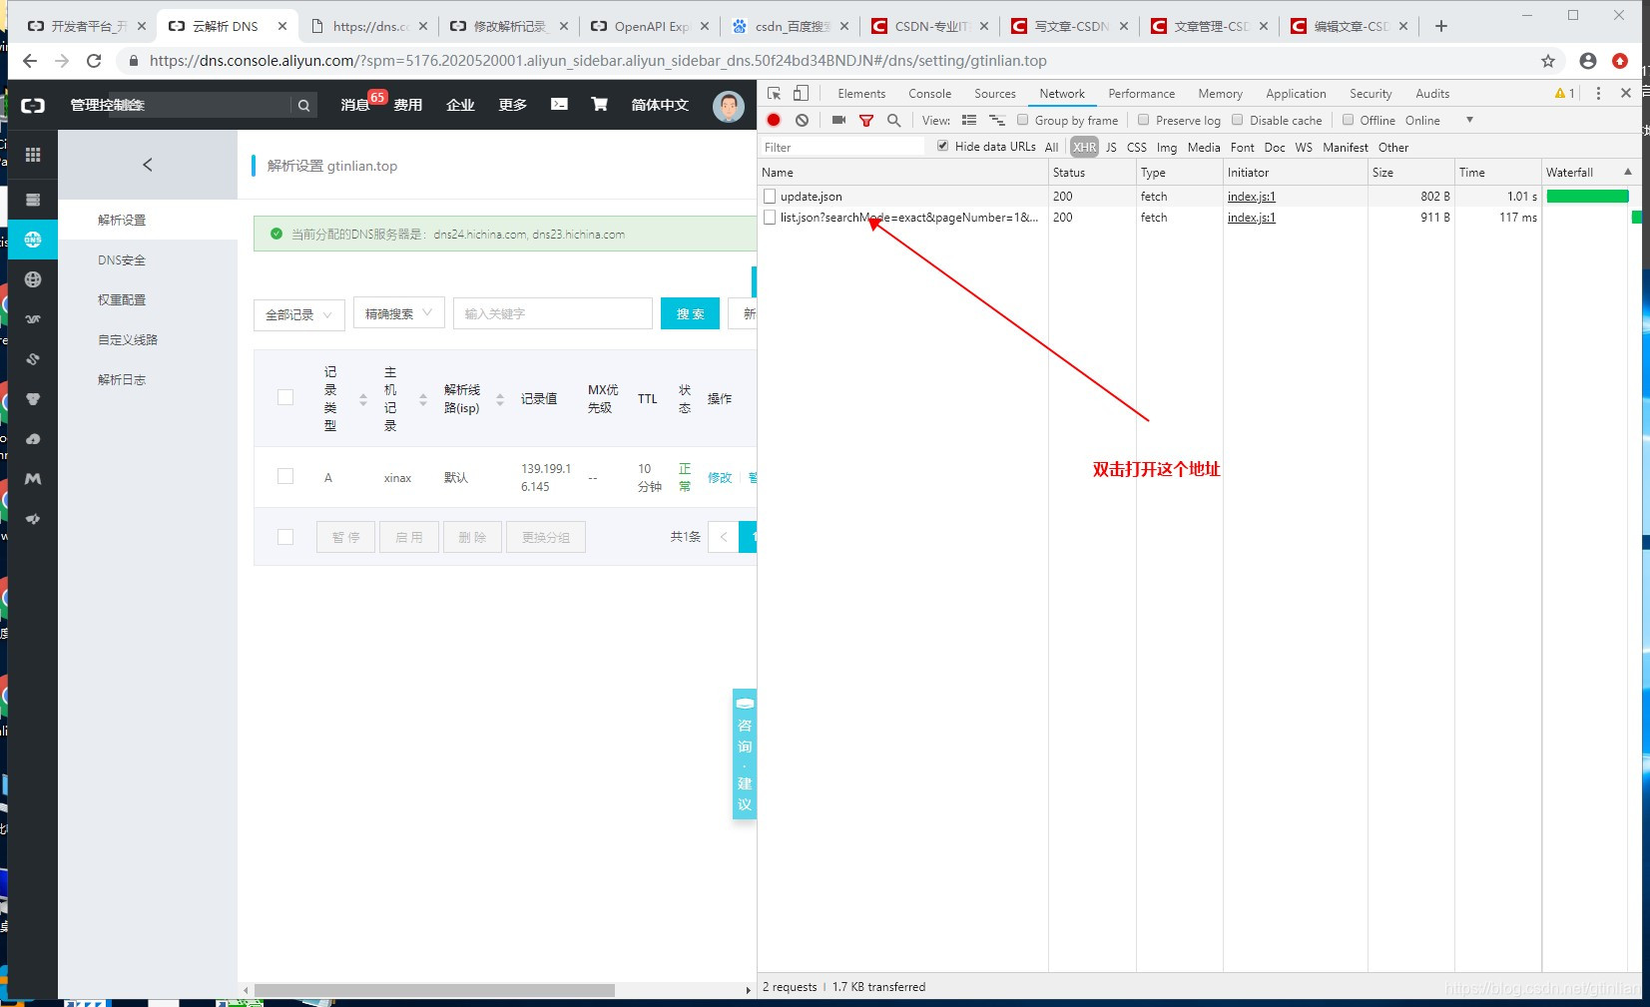Reload the page using the refresh icon

click(x=94, y=61)
